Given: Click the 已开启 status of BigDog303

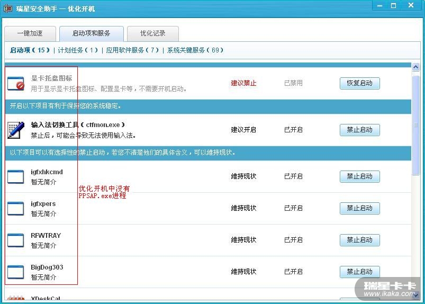Looking at the screenshot, I should [293, 272].
